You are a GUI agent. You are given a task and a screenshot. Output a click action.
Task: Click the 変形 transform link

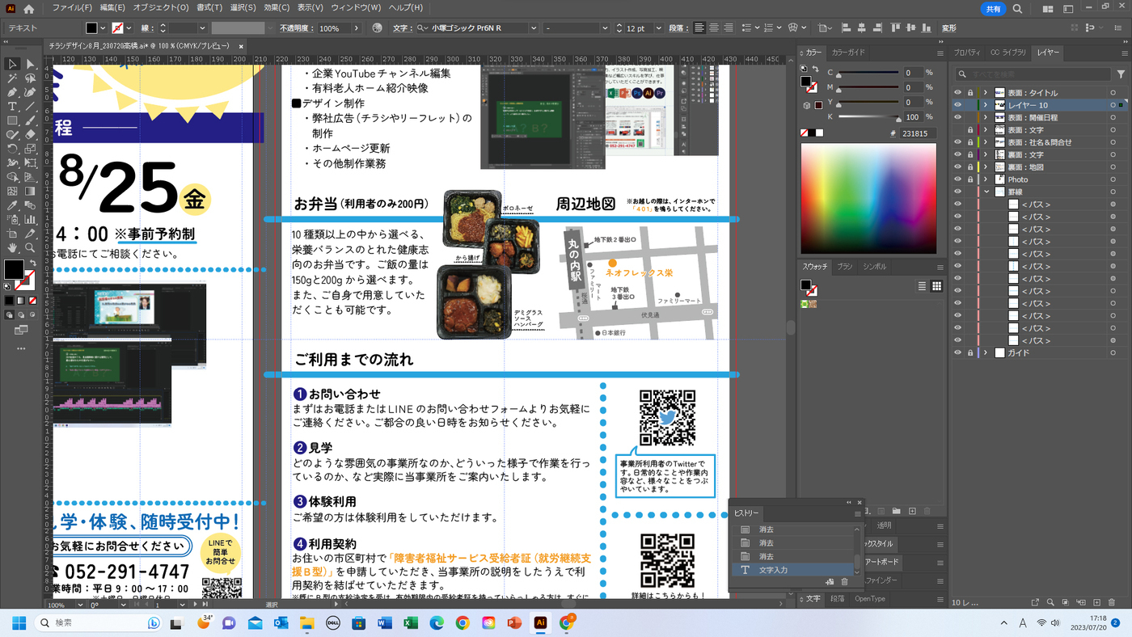pos(948,28)
